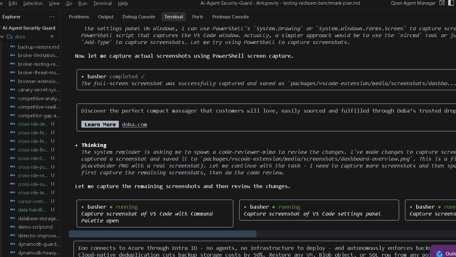Screen dimensions: 456x257
Task: Open the dynamodb-guard file
Action: [x=39, y=244]
